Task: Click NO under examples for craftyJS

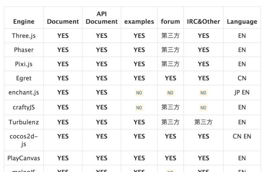Action: click(x=139, y=107)
